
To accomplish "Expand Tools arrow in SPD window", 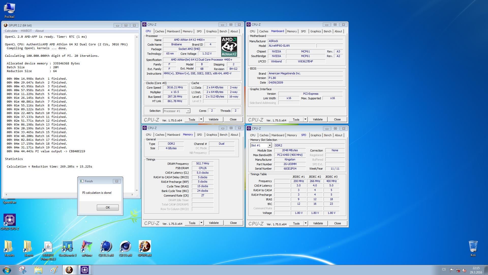I will coord(306,223).
